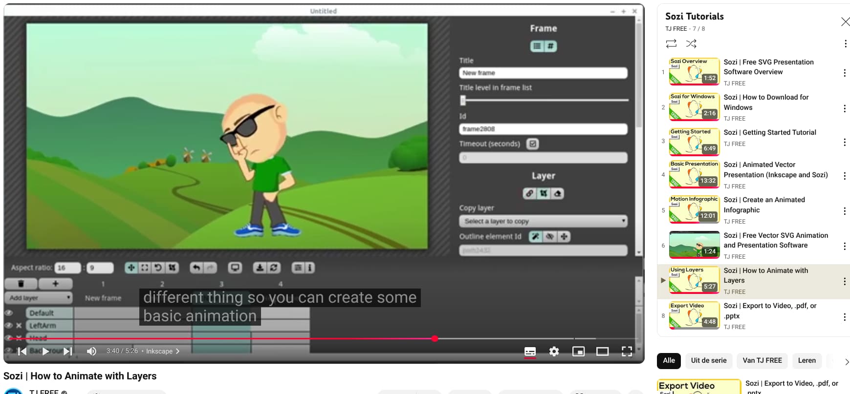
Task: Add a new frame with plus button
Action: pyautogui.click(x=55, y=284)
